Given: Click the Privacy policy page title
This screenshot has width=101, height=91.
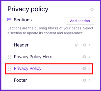Looking at the screenshot, I should tap(28, 9).
